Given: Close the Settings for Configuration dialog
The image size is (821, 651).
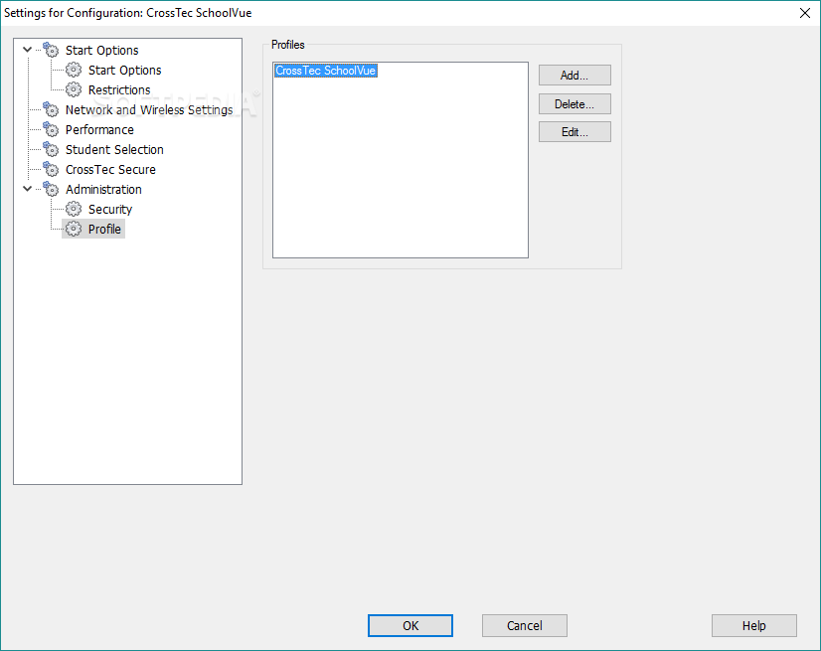Looking at the screenshot, I should tap(805, 13).
